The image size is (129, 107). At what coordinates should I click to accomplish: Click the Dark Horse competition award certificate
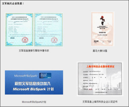(103, 29)
